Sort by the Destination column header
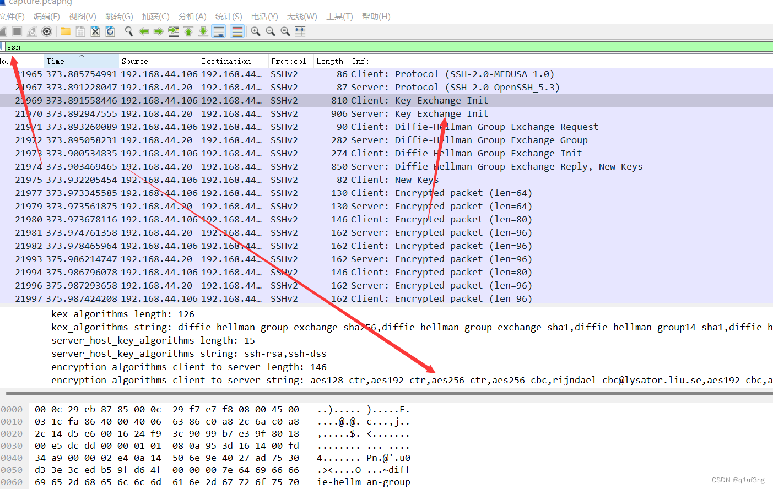Screen dimensions: 773x489 (233, 61)
